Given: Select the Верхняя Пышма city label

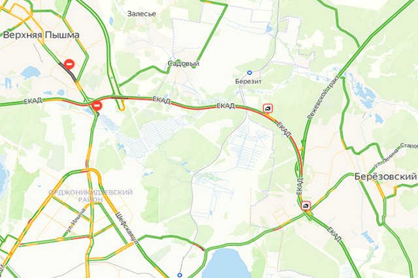Looking at the screenshot, I should coord(41,35).
